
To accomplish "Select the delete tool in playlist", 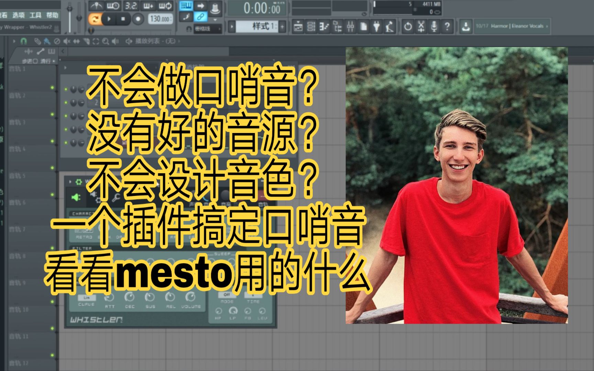I will click(57, 41).
